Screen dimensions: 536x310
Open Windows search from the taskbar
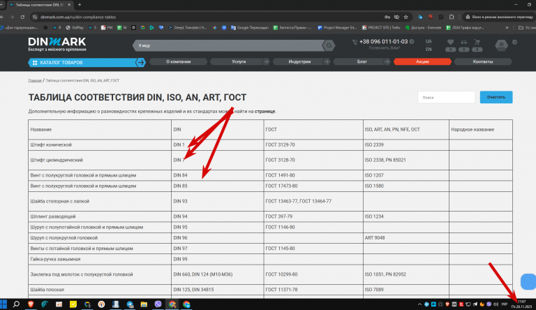(16, 304)
